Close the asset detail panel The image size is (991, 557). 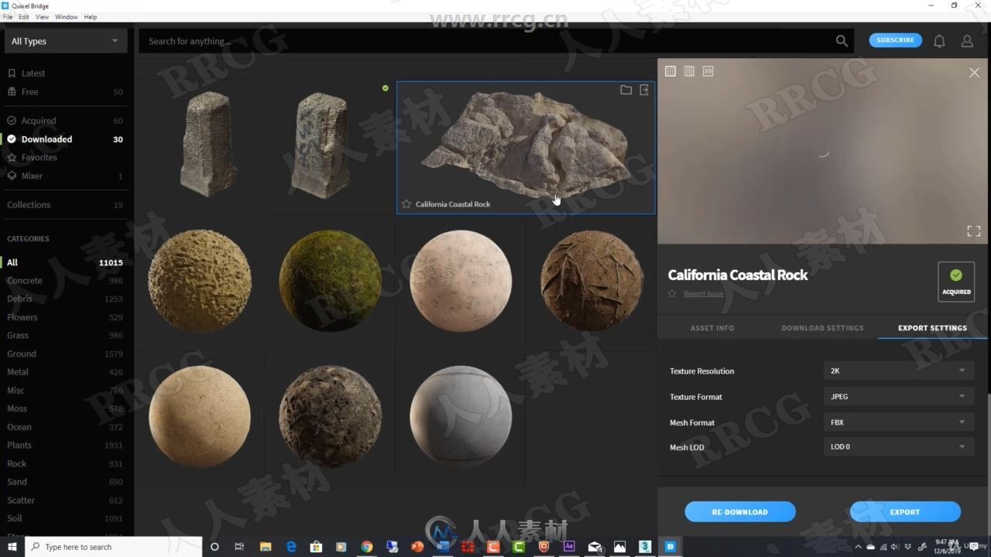pos(974,72)
